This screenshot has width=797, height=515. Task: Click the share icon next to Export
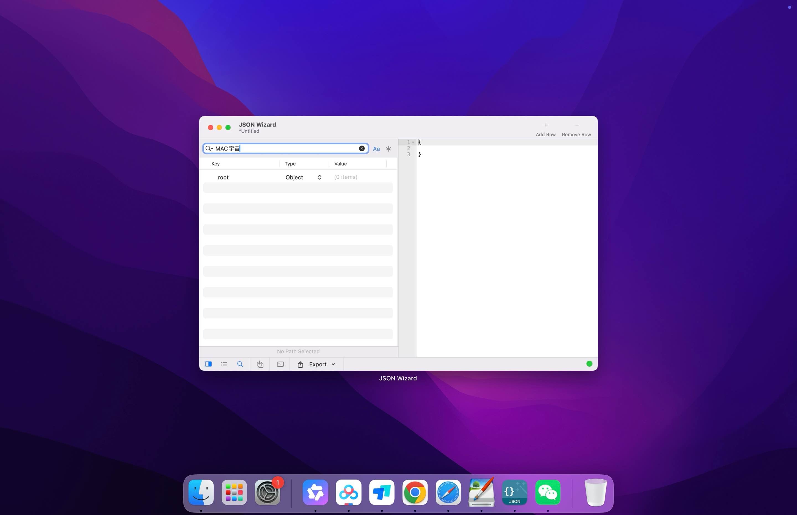click(x=300, y=364)
